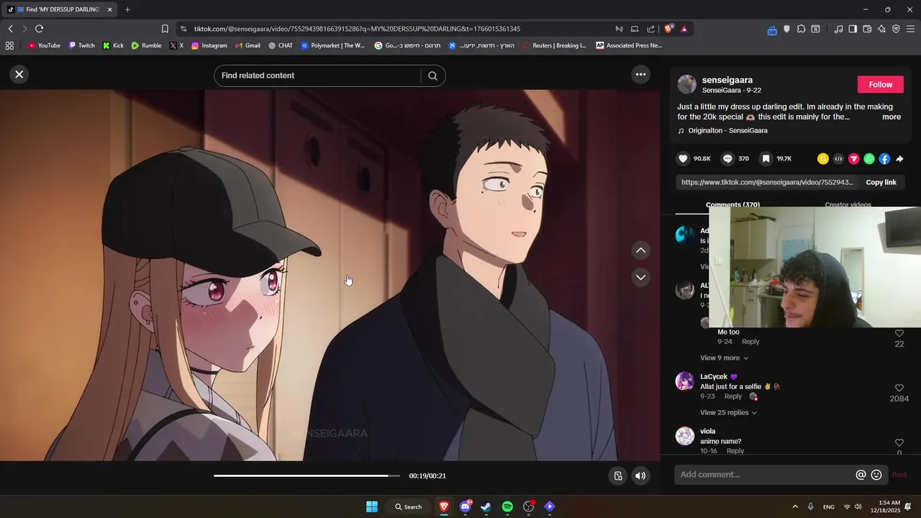Viewport: 921px width, 518px height.
Task: Open the emoji picker in comment box
Action: (876, 475)
